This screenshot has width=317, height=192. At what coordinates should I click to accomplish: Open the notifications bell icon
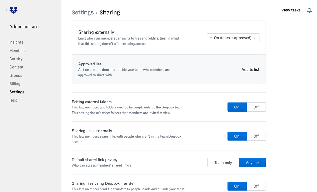point(309,10)
